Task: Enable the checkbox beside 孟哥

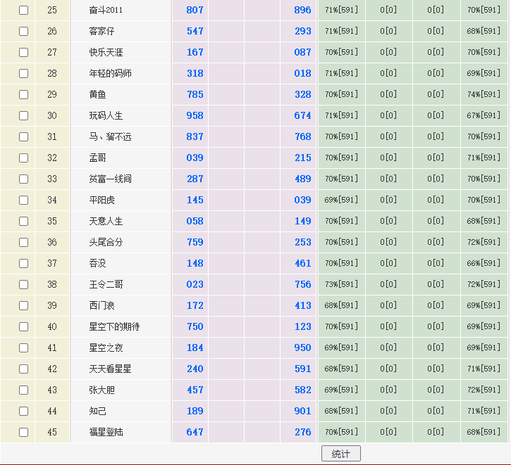Action: pos(23,158)
